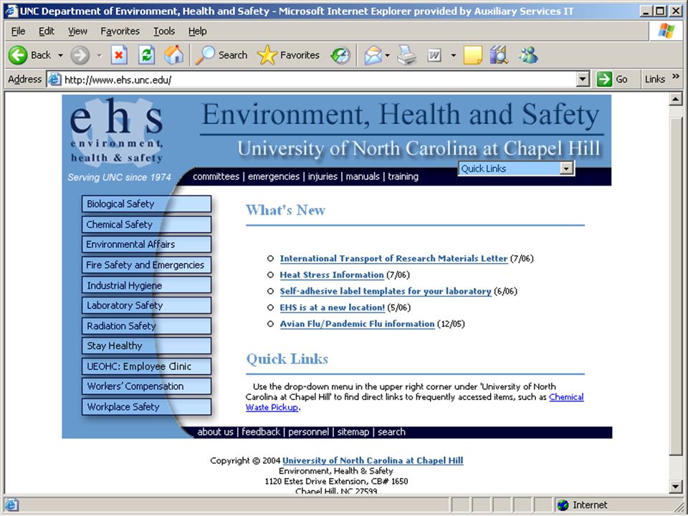Screen dimensions: 688x516
Task: Open the Quick Links dropdown menu
Action: tap(516, 168)
